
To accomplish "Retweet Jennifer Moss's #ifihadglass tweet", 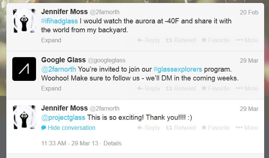I will pyautogui.click(x=181, y=40).
